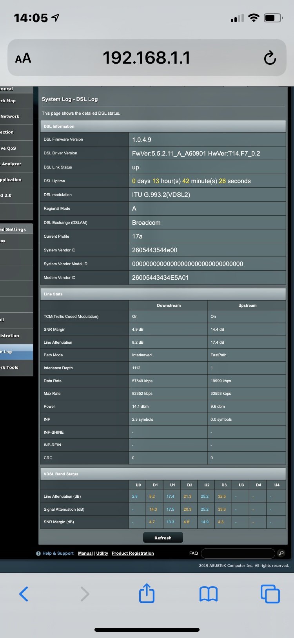Click the Help & Support question icon
The height and width of the screenshot is (638, 294).
click(x=38, y=554)
